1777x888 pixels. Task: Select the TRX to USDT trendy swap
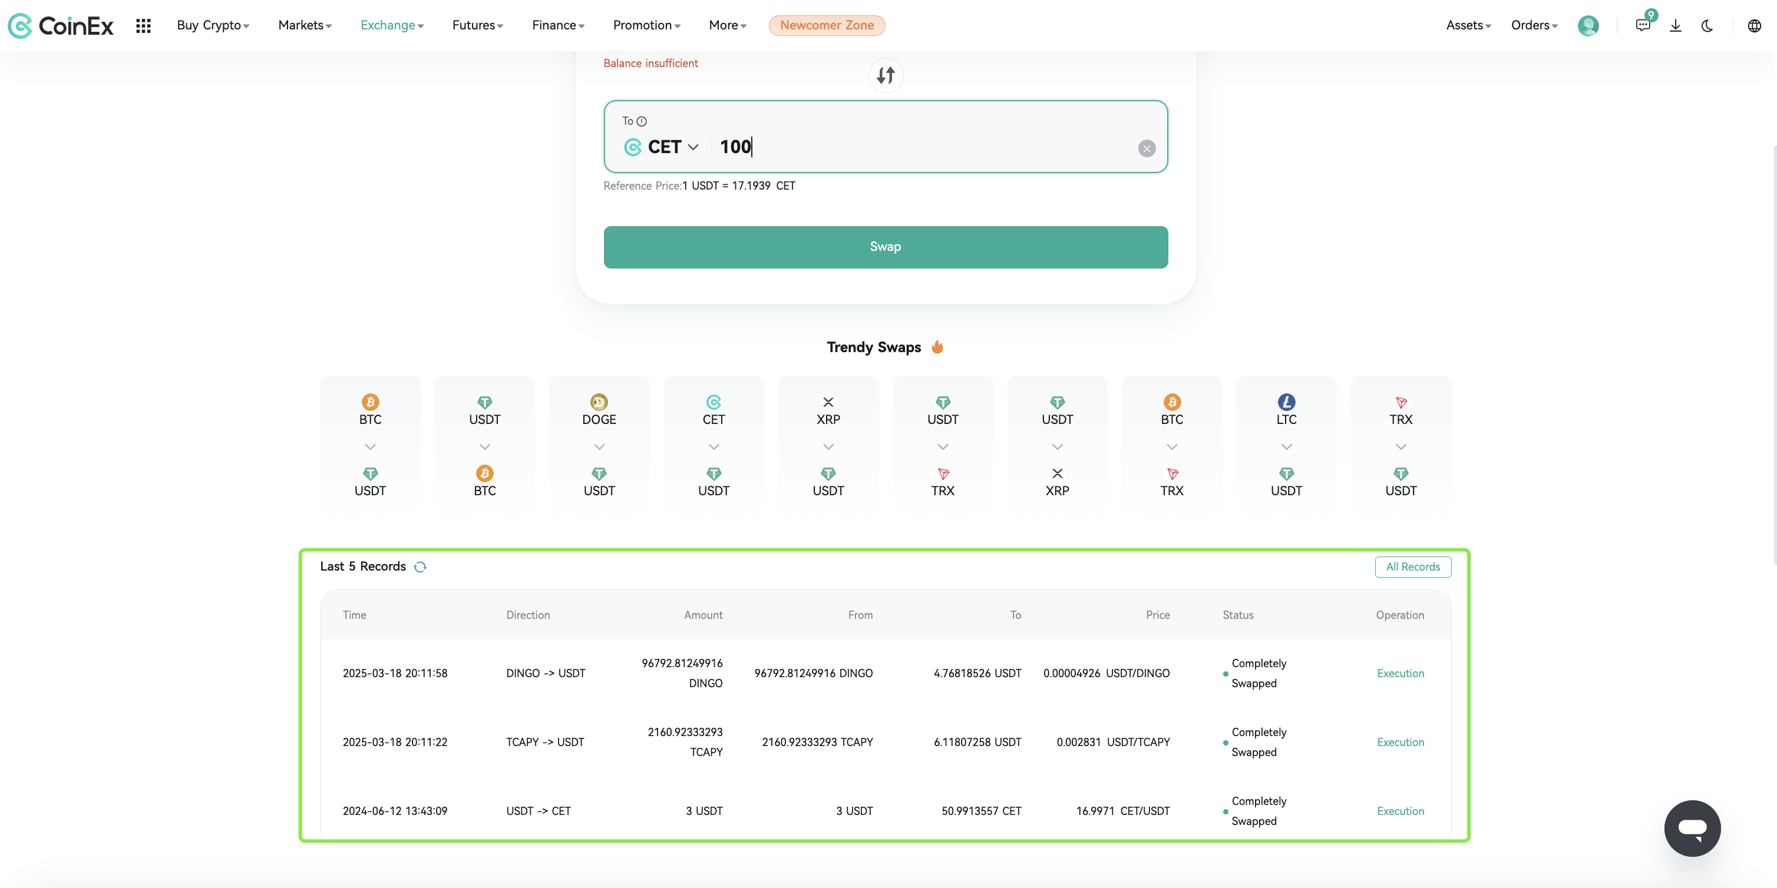click(1401, 445)
